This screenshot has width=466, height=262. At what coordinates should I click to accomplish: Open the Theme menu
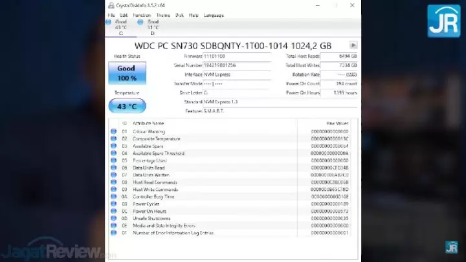(x=163, y=15)
